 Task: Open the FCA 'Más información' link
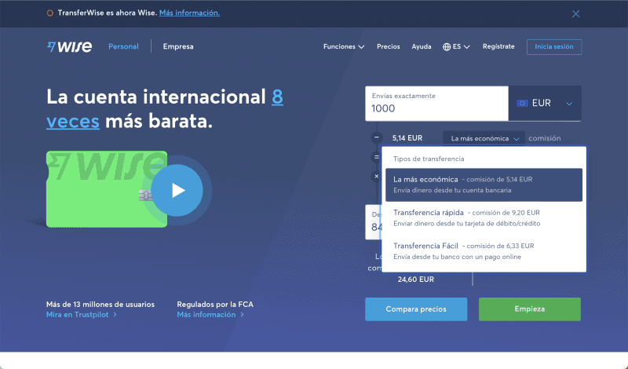pos(210,315)
